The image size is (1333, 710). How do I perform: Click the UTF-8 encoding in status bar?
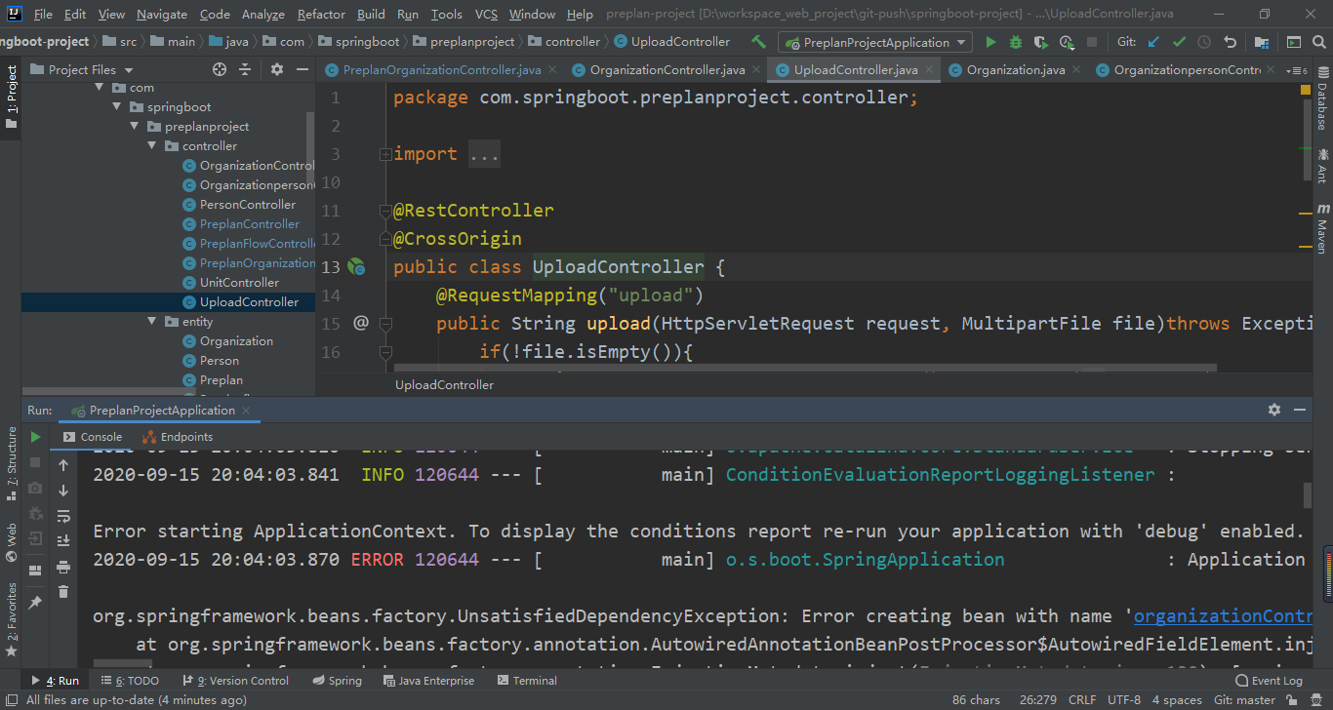1124,699
